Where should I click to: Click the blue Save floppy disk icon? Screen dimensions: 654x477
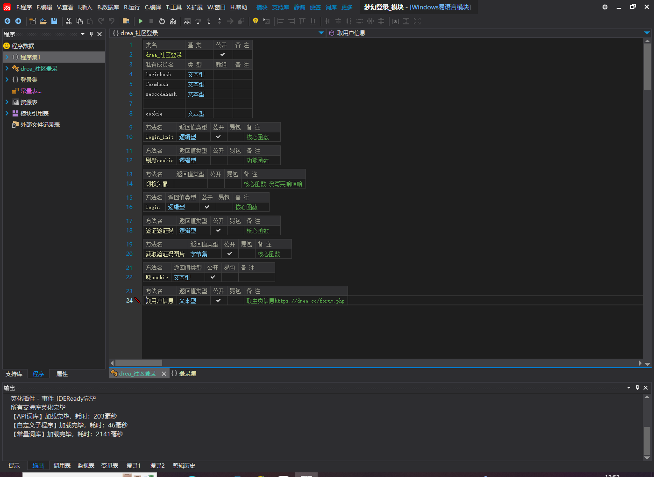click(54, 21)
